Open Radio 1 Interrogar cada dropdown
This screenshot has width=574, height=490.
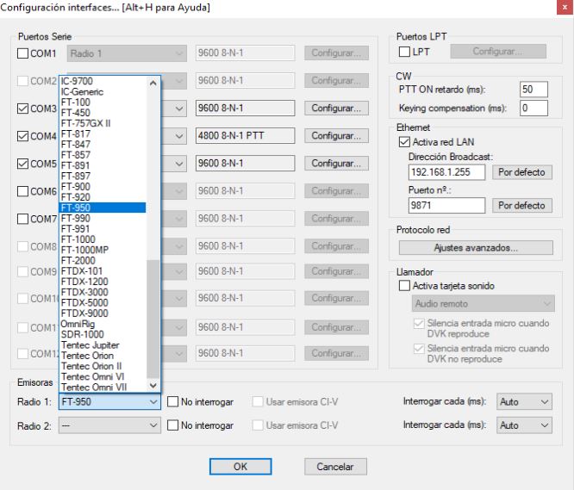[524, 402]
